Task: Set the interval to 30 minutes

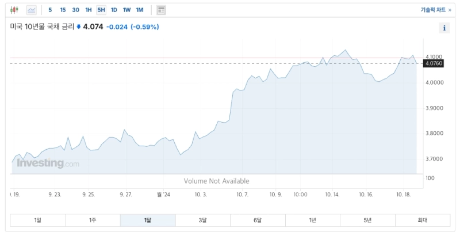Action: (x=75, y=10)
